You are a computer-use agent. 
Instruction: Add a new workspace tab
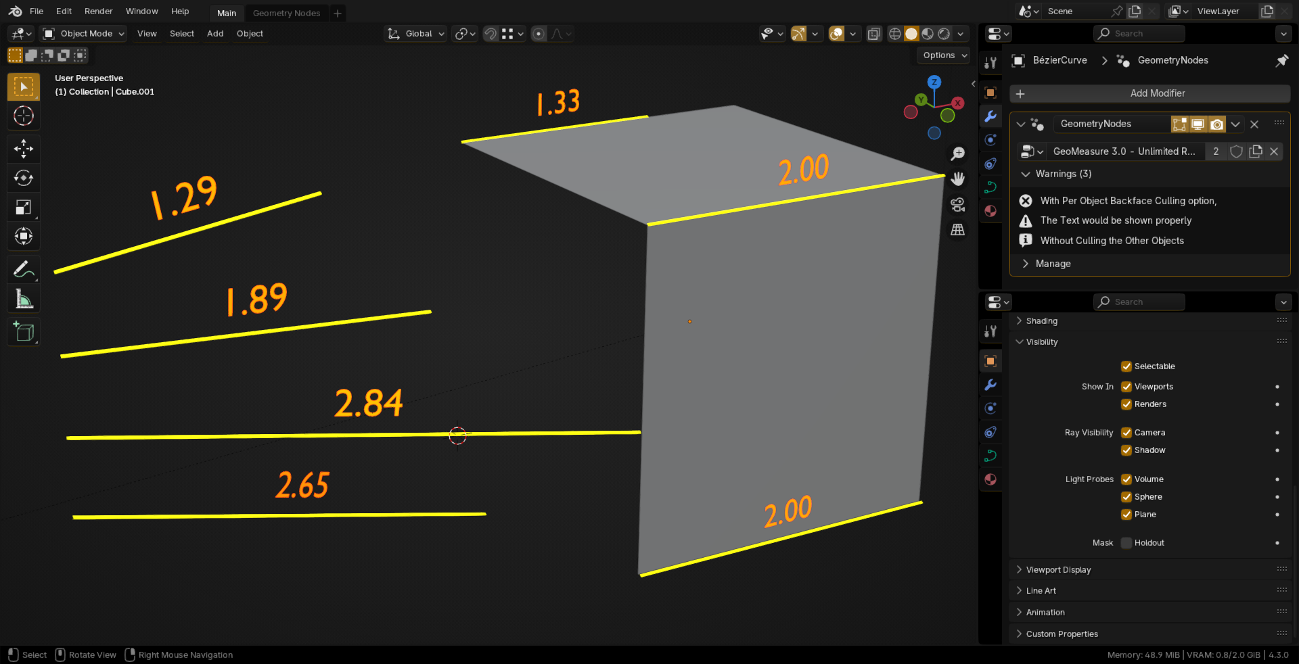coord(338,14)
